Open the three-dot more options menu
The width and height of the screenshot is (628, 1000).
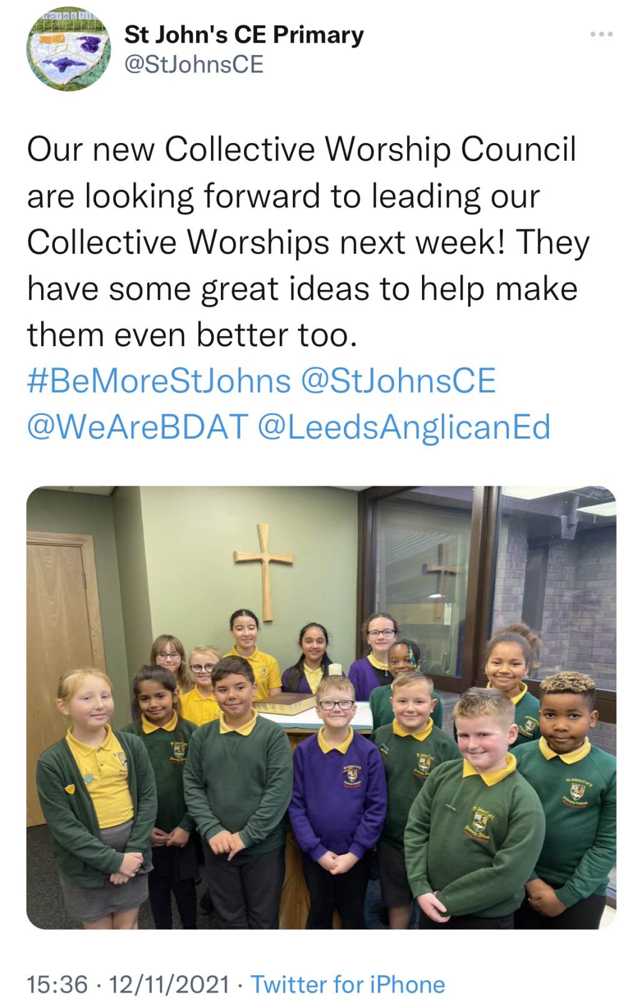click(x=601, y=34)
